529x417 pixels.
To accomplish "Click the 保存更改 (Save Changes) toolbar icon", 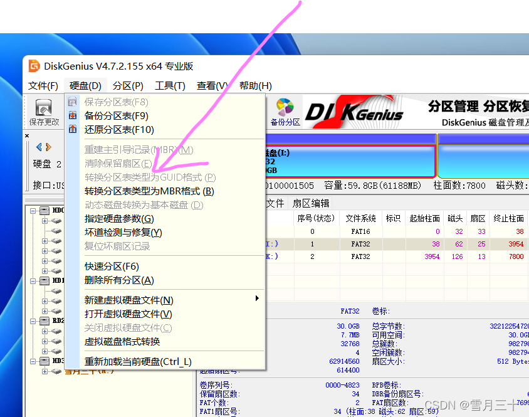I will (x=43, y=112).
